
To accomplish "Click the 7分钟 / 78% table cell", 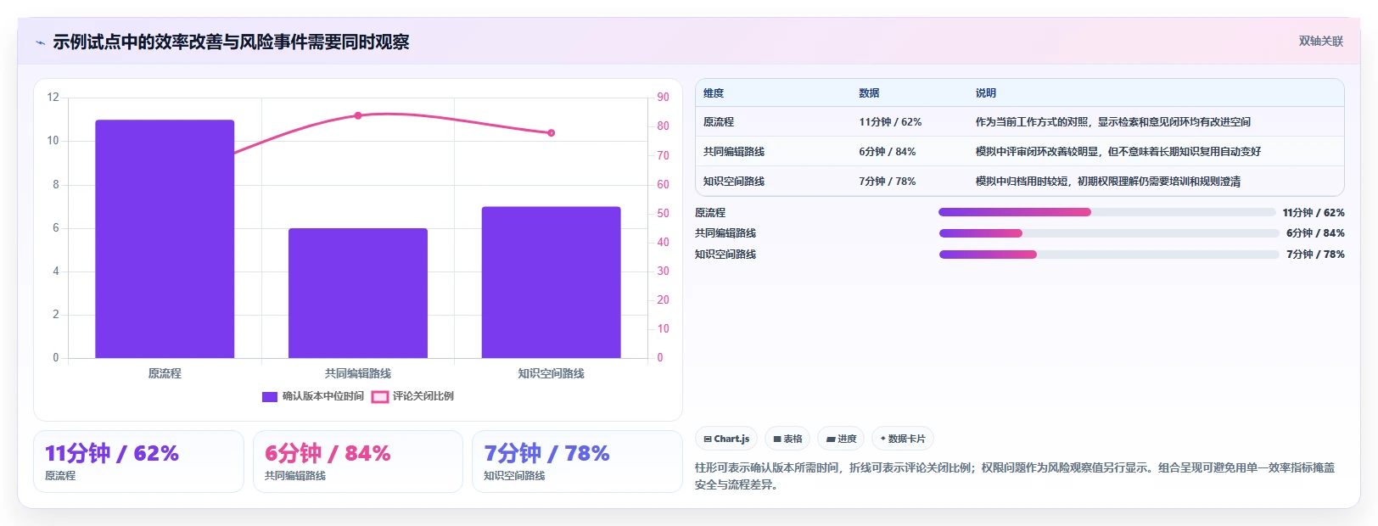I will [x=888, y=182].
